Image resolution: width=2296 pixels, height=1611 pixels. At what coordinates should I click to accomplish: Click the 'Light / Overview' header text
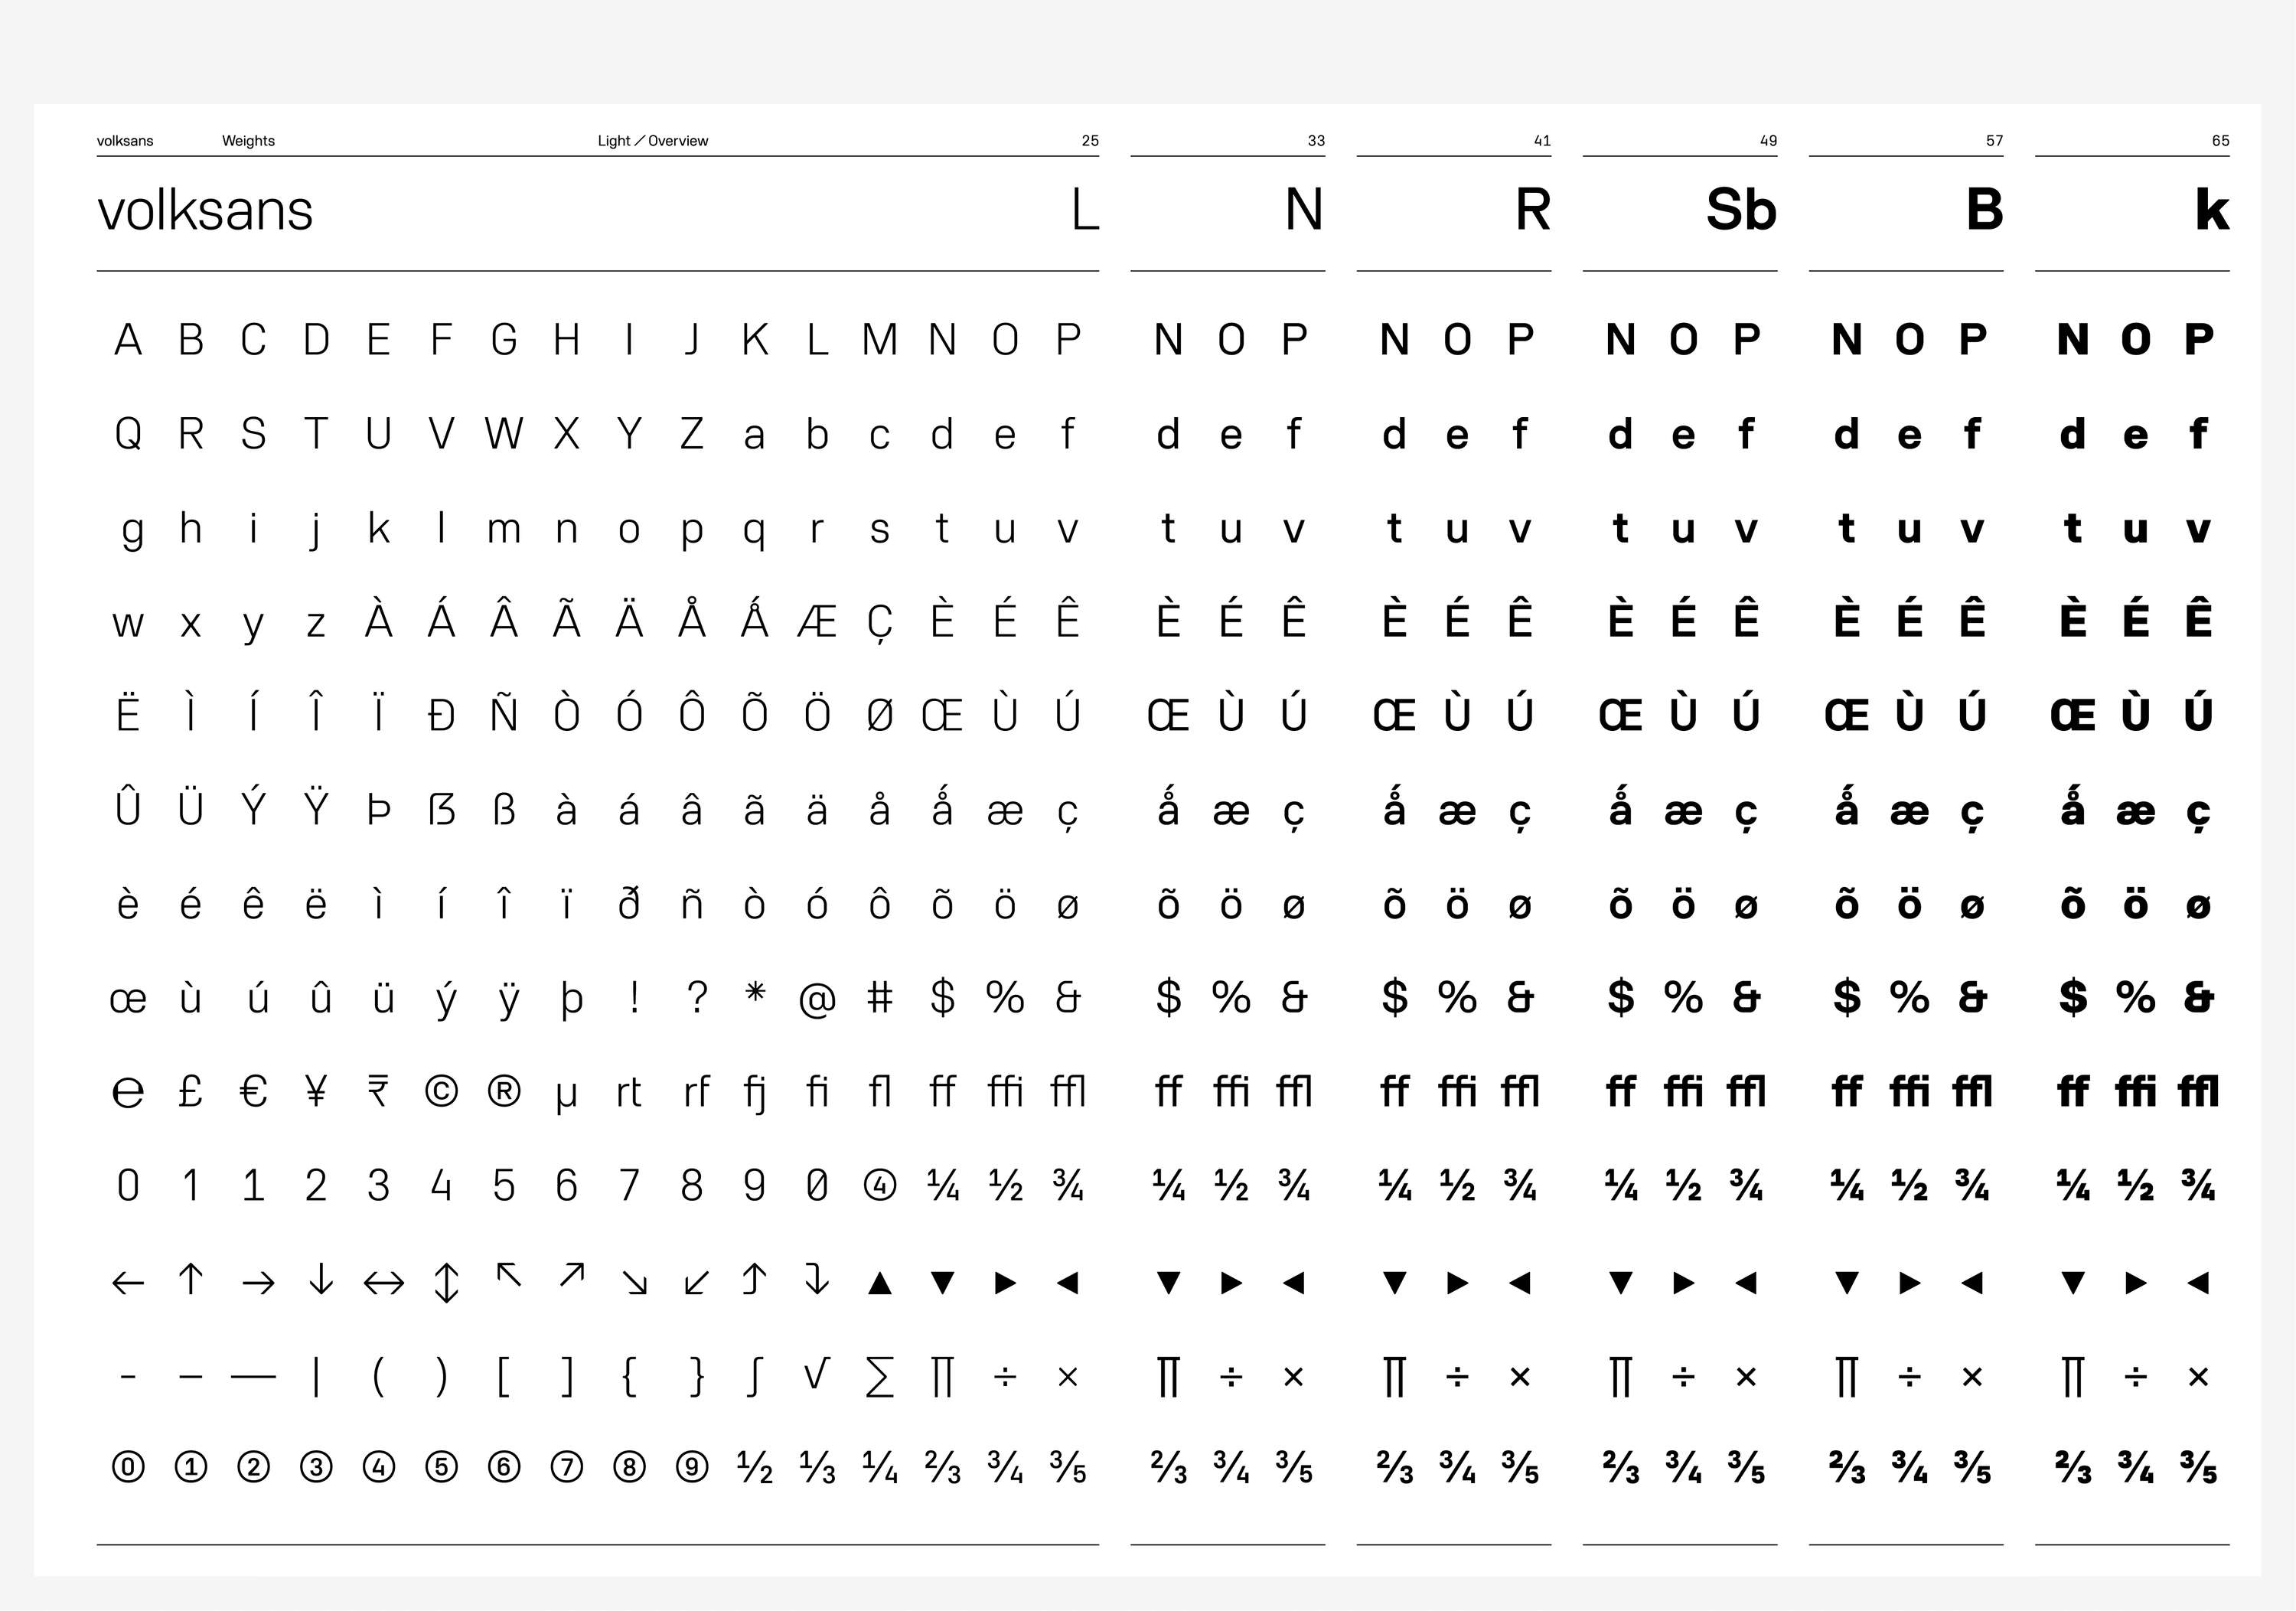point(653,141)
